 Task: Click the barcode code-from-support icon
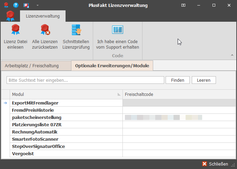pos(117,29)
